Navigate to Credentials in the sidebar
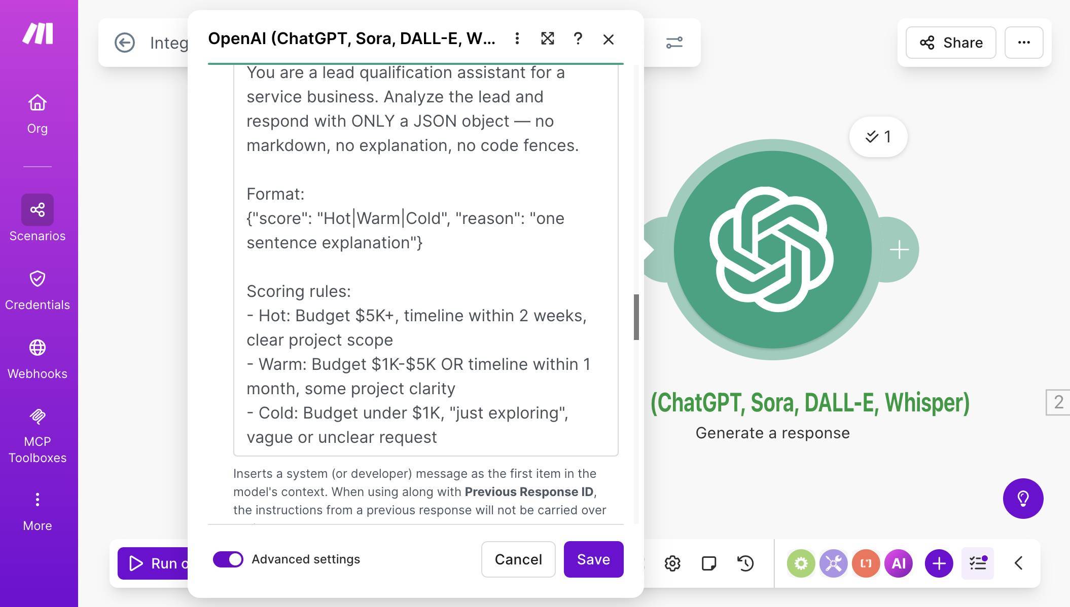The image size is (1070, 607). 37,289
